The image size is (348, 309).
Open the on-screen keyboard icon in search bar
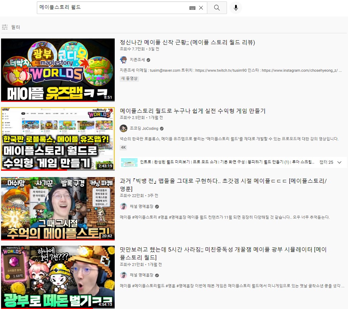coord(193,8)
